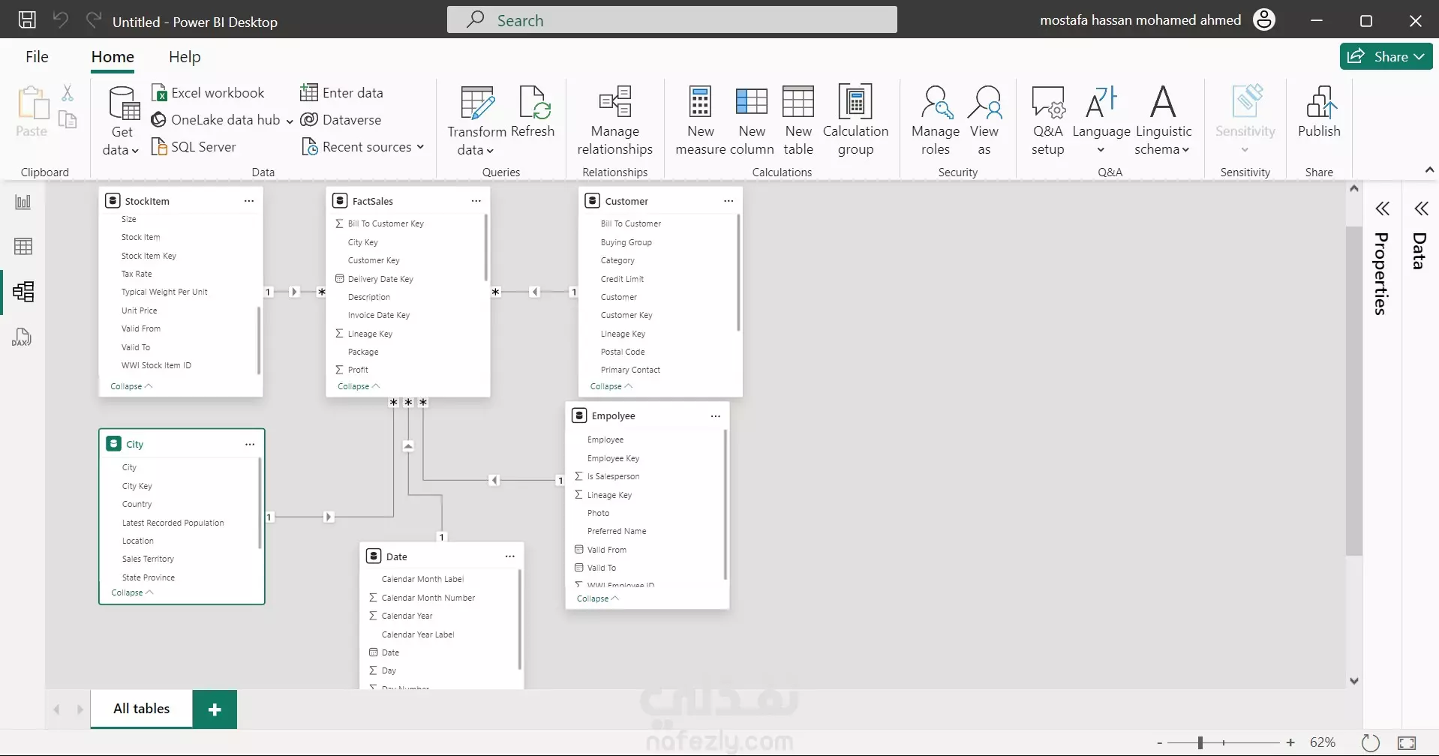This screenshot has width=1439, height=756.
Task: Open Transform data editor
Action: point(477,121)
